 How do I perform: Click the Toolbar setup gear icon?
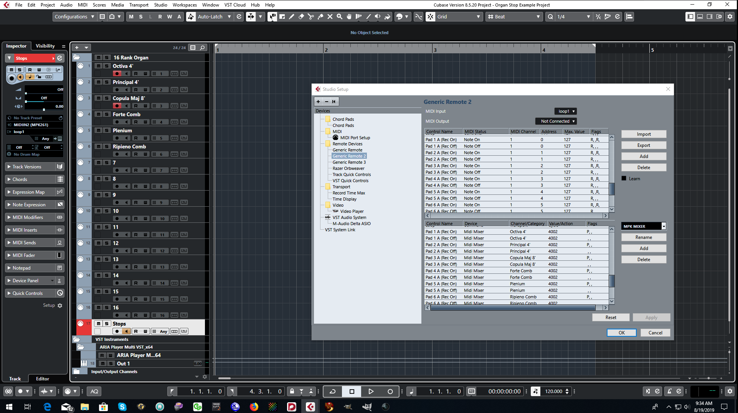[730, 16]
